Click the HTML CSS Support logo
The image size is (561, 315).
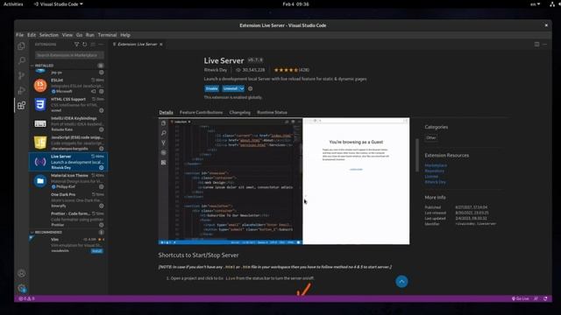(x=40, y=105)
